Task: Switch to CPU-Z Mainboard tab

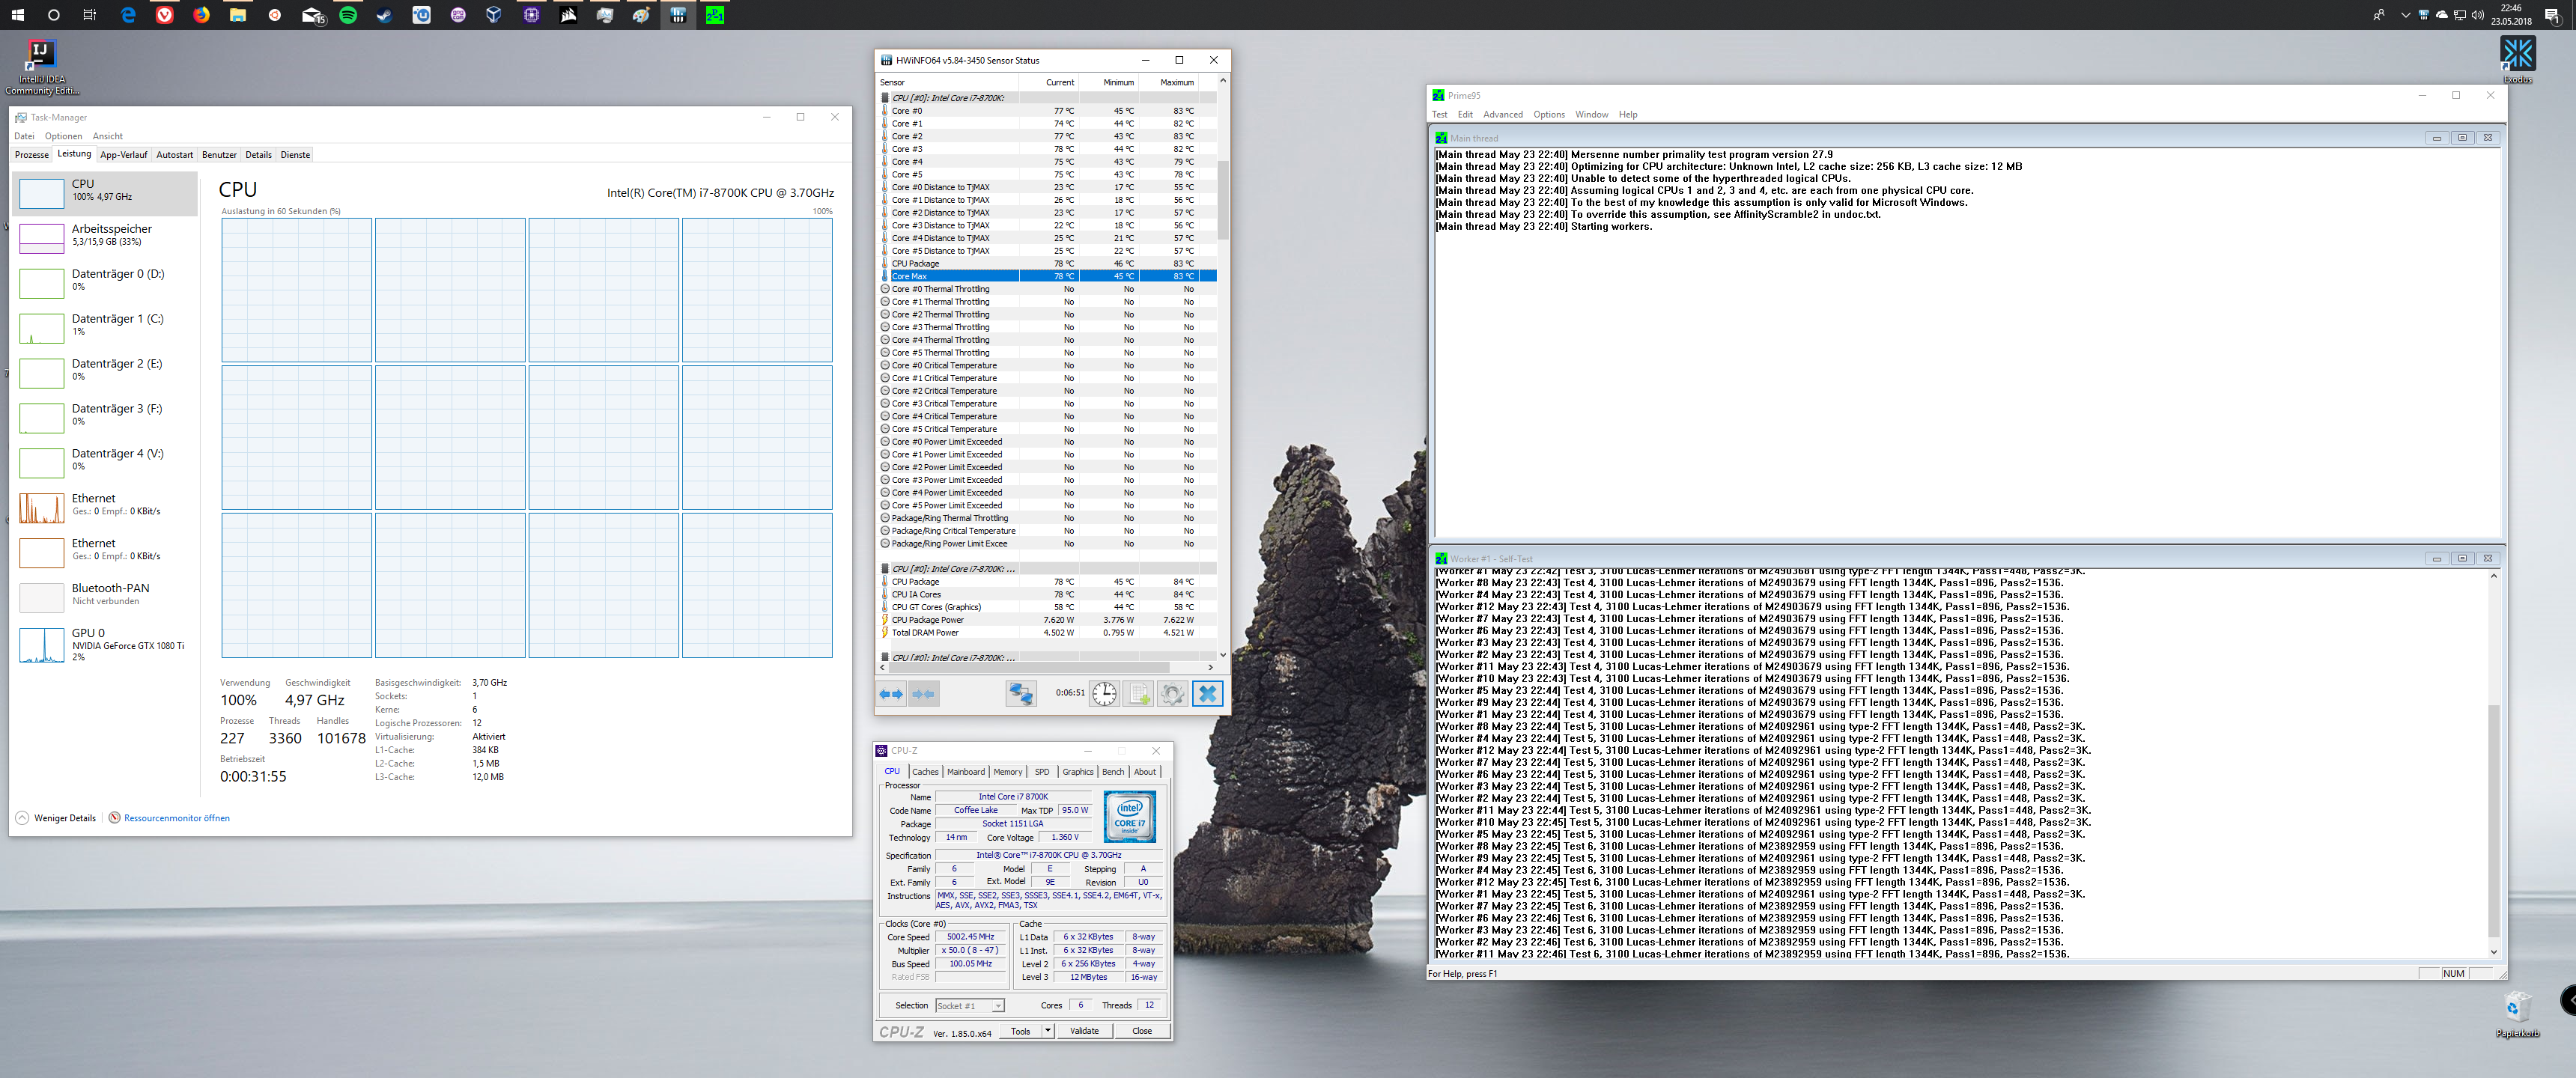Action: pyautogui.click(x=965, y=772)
